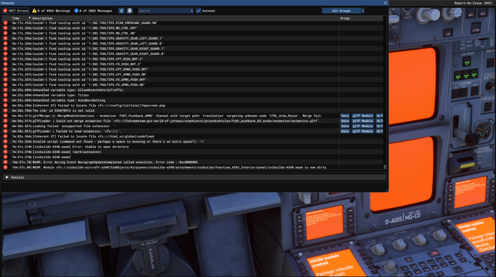Image resolution: width=496 pixels, height=277 pixels.
Task: Reset the All Groups filter with X
Action: [x=362, y=10]
